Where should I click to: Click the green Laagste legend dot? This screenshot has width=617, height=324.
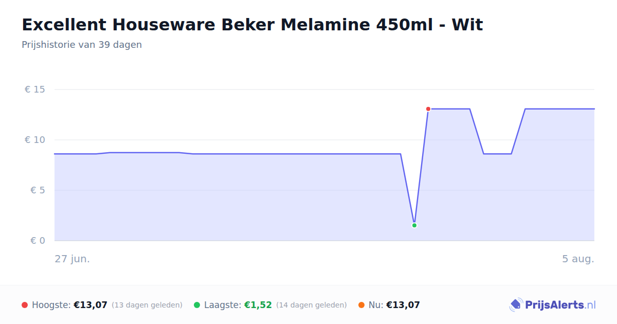(x=197, y=305)
